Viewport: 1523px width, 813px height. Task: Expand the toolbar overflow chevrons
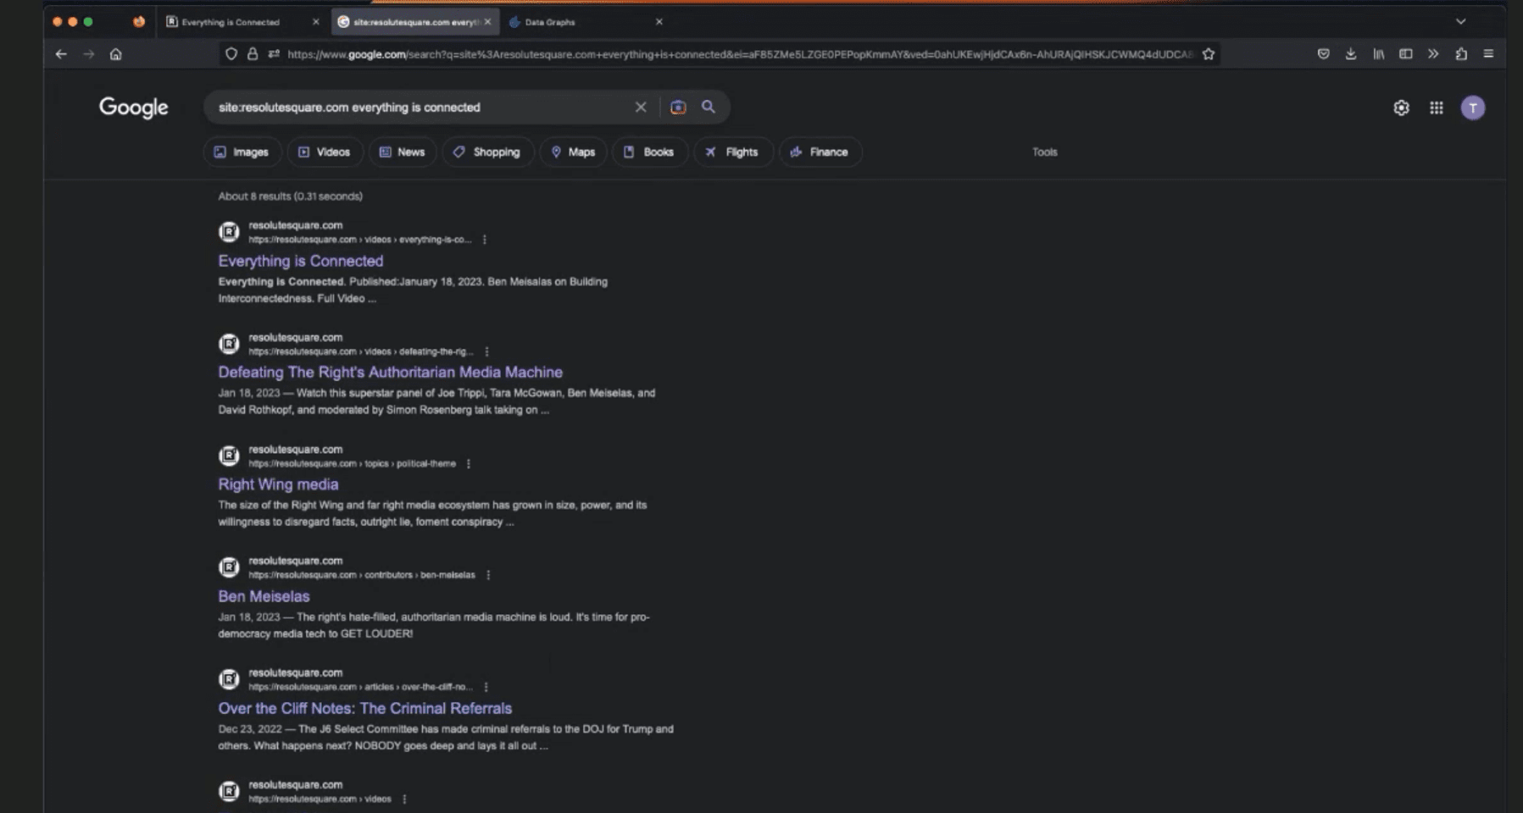click(1433, 54)
